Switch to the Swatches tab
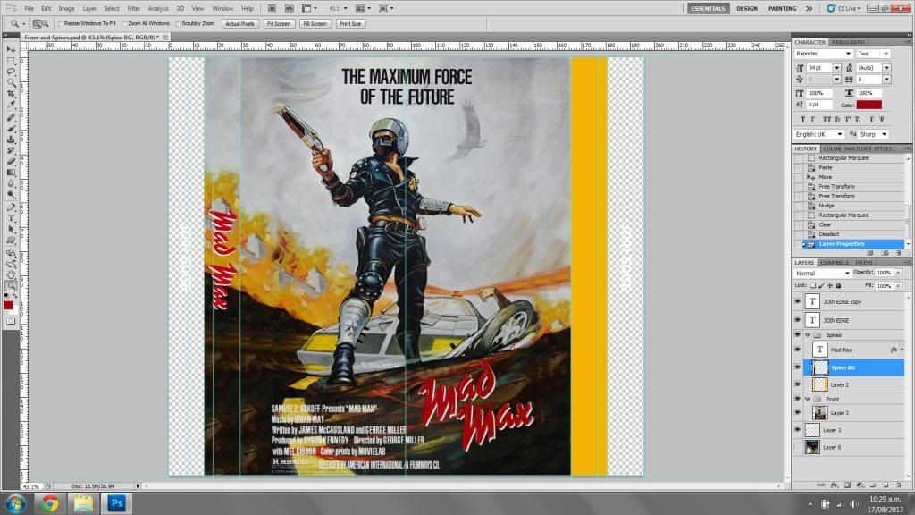 pos(858,149)
